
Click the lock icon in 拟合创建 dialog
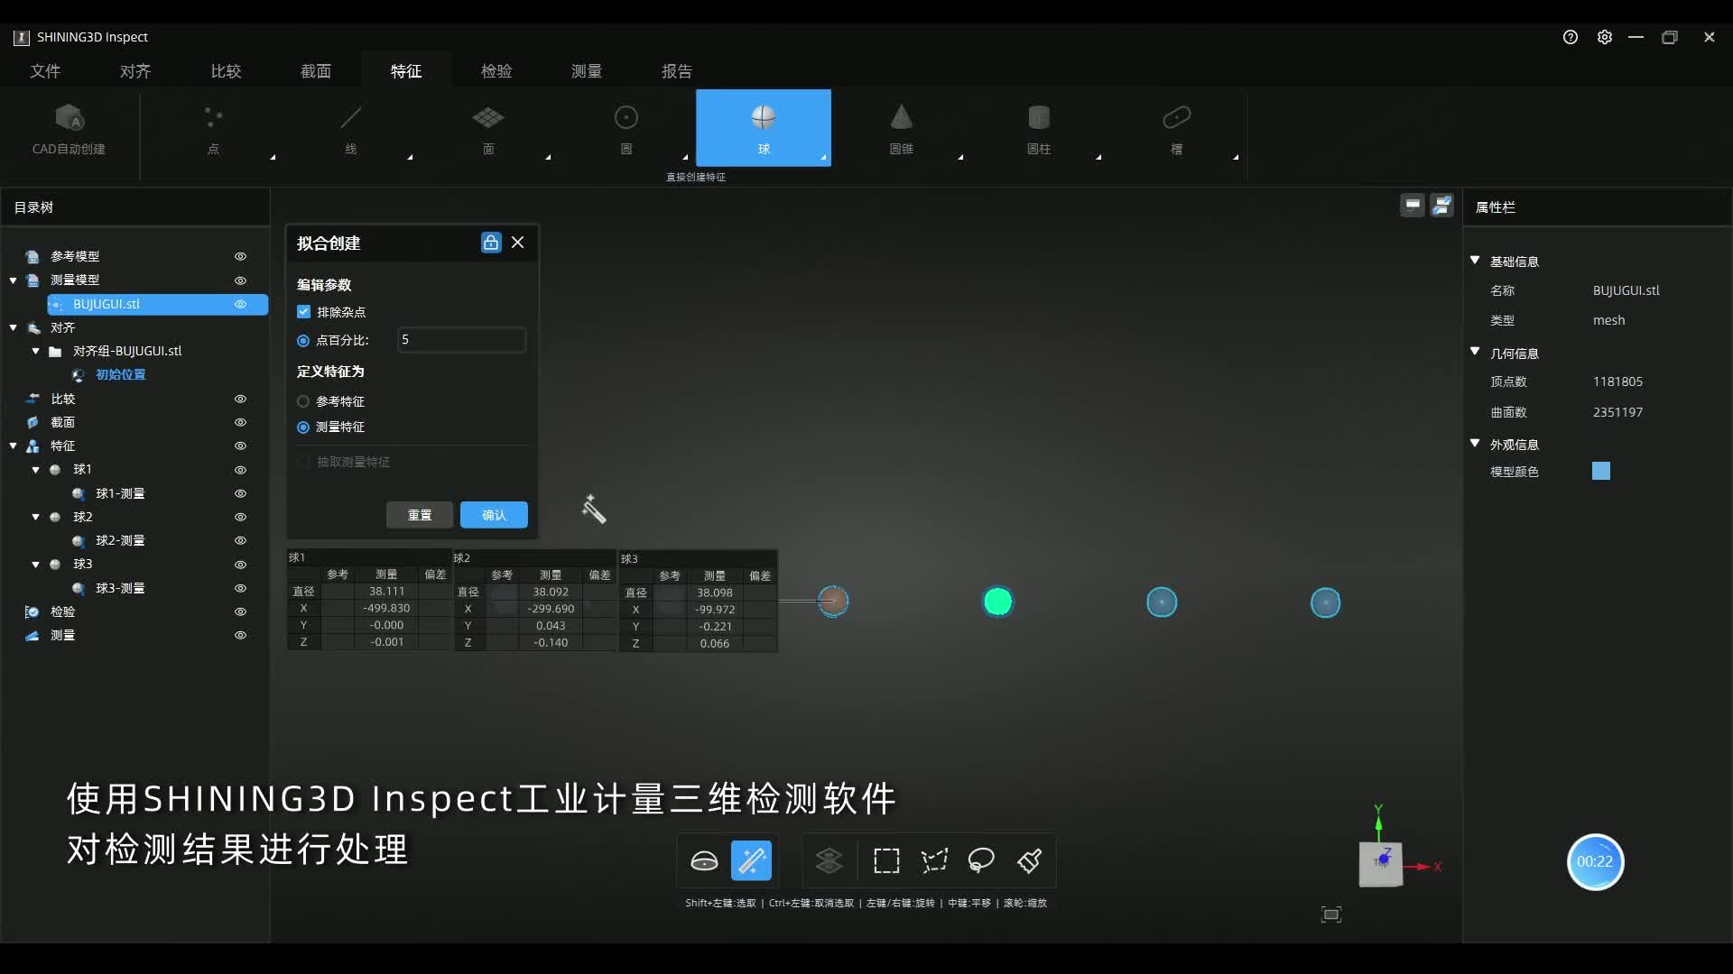[x=490, y=243]
